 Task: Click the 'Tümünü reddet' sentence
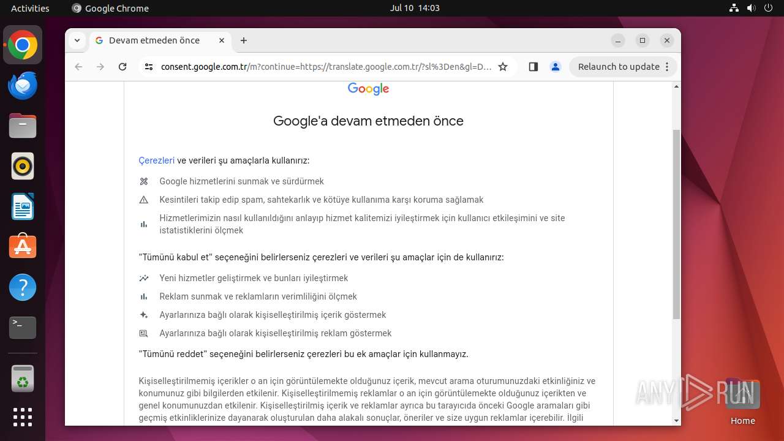click(x=304, y=354)
